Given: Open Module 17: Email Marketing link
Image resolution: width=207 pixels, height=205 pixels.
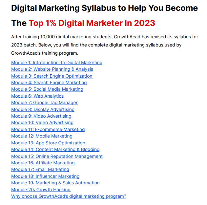Looking at the screenshot, I should 40,170.
